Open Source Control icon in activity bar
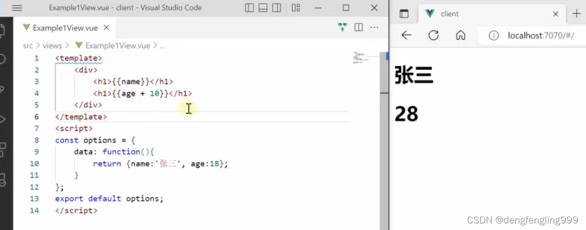This screenshot has height=230, width=586. click(2, 89)
